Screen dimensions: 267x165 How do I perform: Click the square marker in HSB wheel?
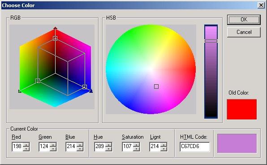(x=156, y=87)
